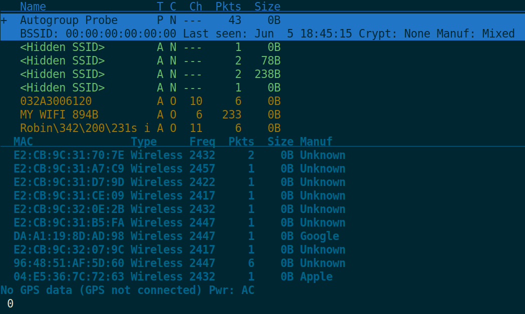Sort networks by the Name column header

33,6
